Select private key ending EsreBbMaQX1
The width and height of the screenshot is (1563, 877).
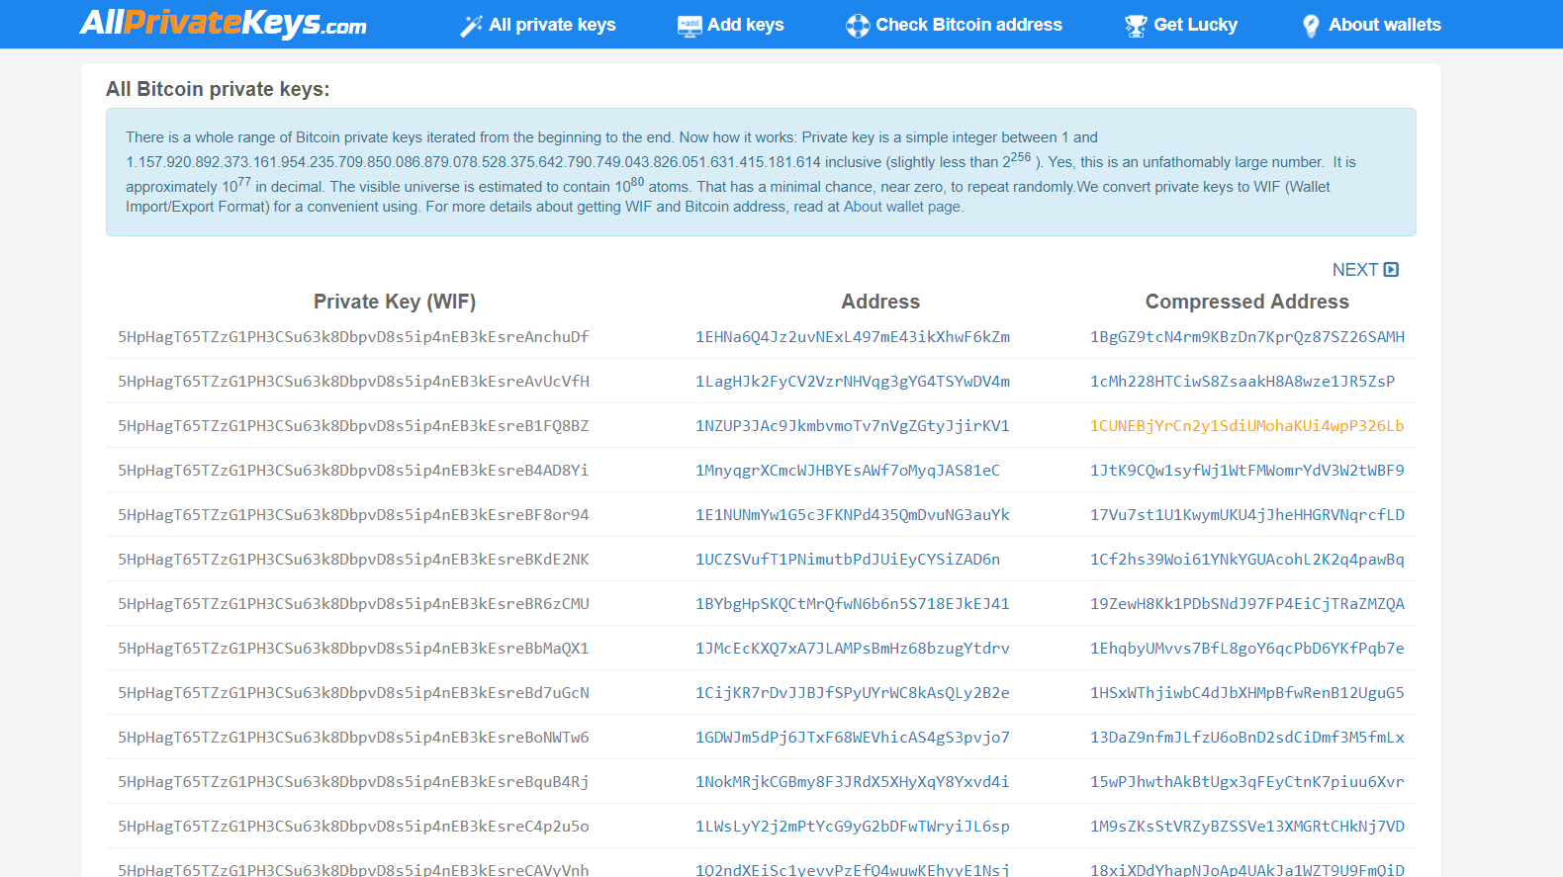[x=353, y=649]
